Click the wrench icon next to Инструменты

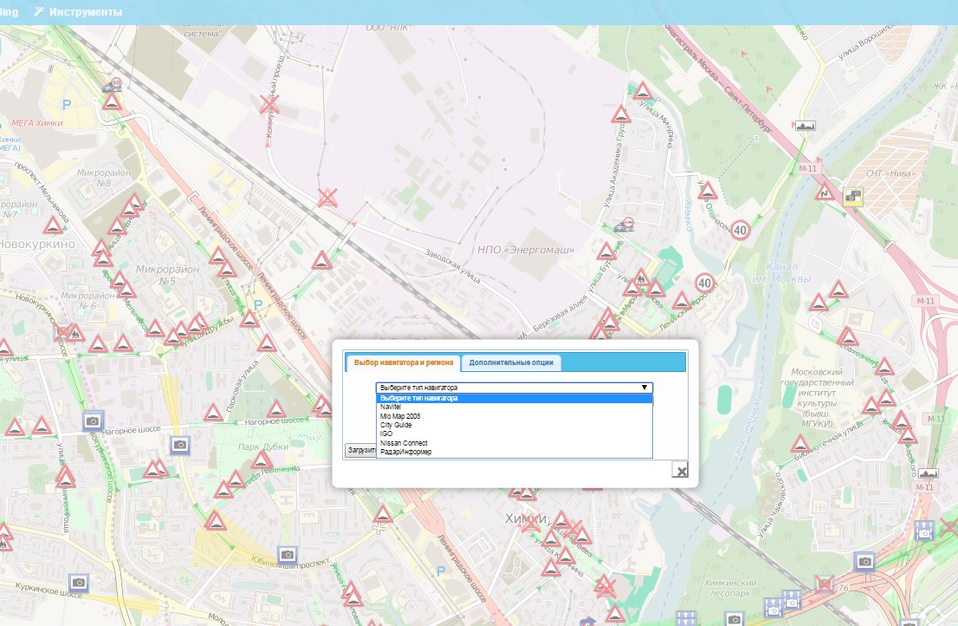click(38, 12)
